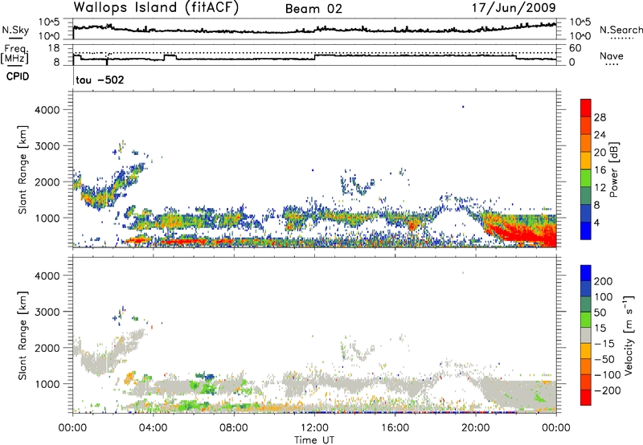Click the '04:00' time axis label
The width and height of the screenshot is (643, 445).
153,428
